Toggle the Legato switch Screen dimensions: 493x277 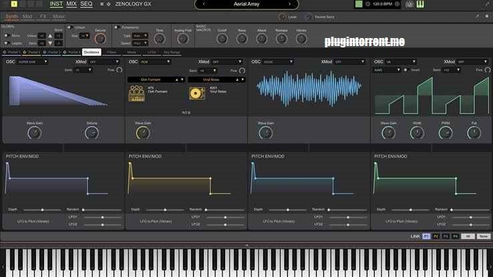pyautogui.click(x=7, y=43)
